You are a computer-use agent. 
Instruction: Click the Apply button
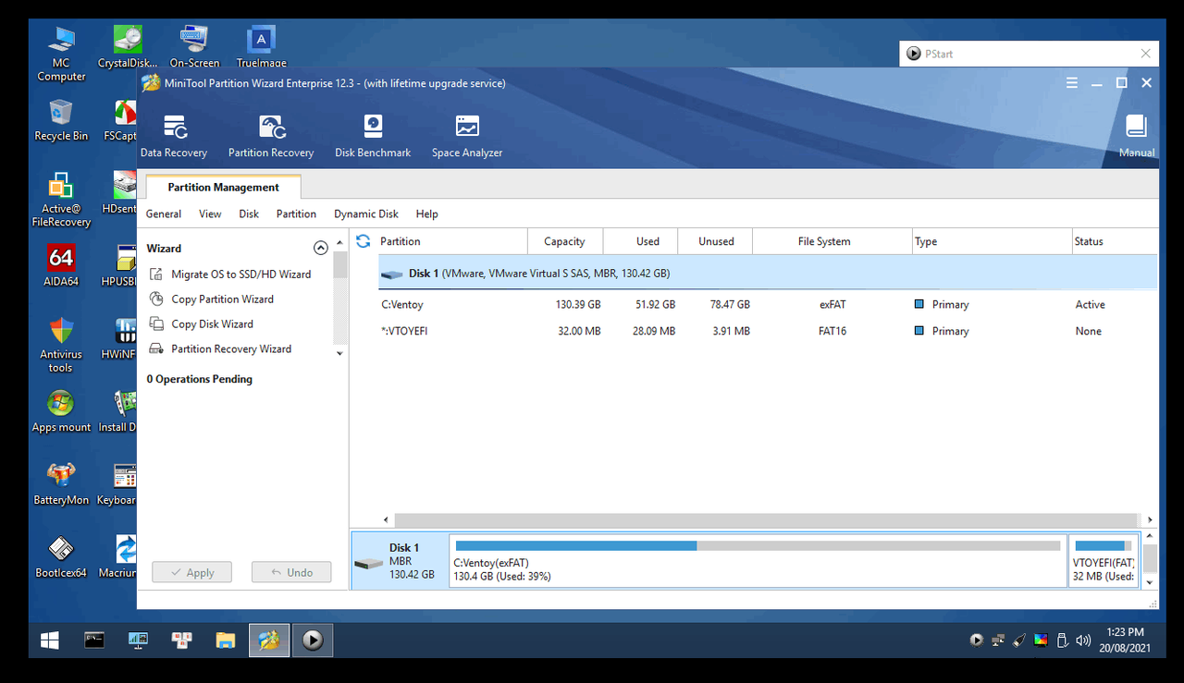[191, 572]
